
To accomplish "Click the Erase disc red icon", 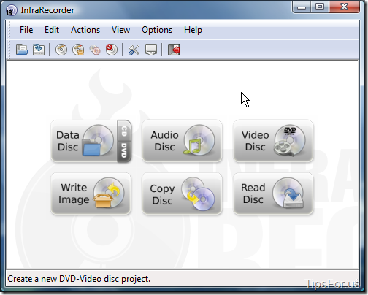I will pos(112,50).
